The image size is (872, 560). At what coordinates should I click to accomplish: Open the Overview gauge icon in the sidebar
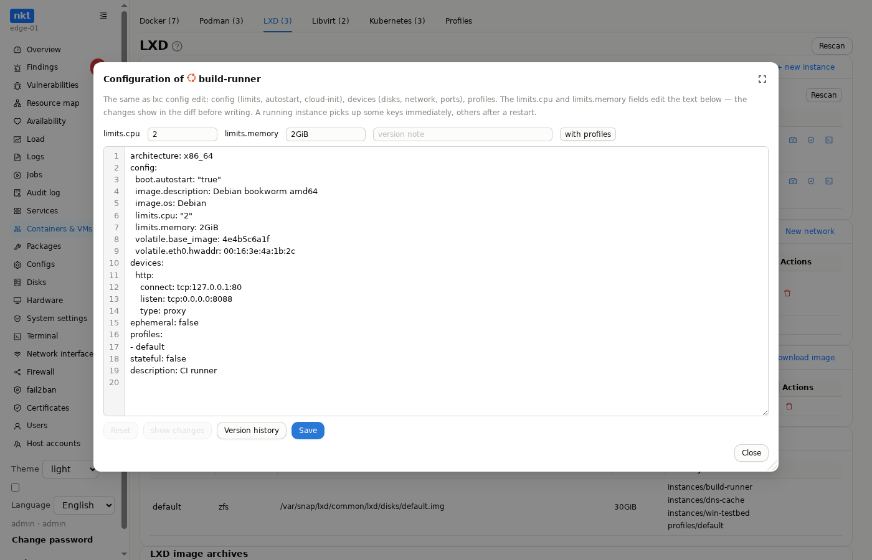point(17,50)
